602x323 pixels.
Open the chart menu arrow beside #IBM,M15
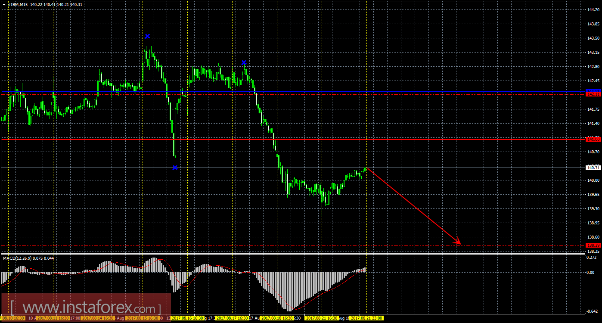[x=4, y=4]
